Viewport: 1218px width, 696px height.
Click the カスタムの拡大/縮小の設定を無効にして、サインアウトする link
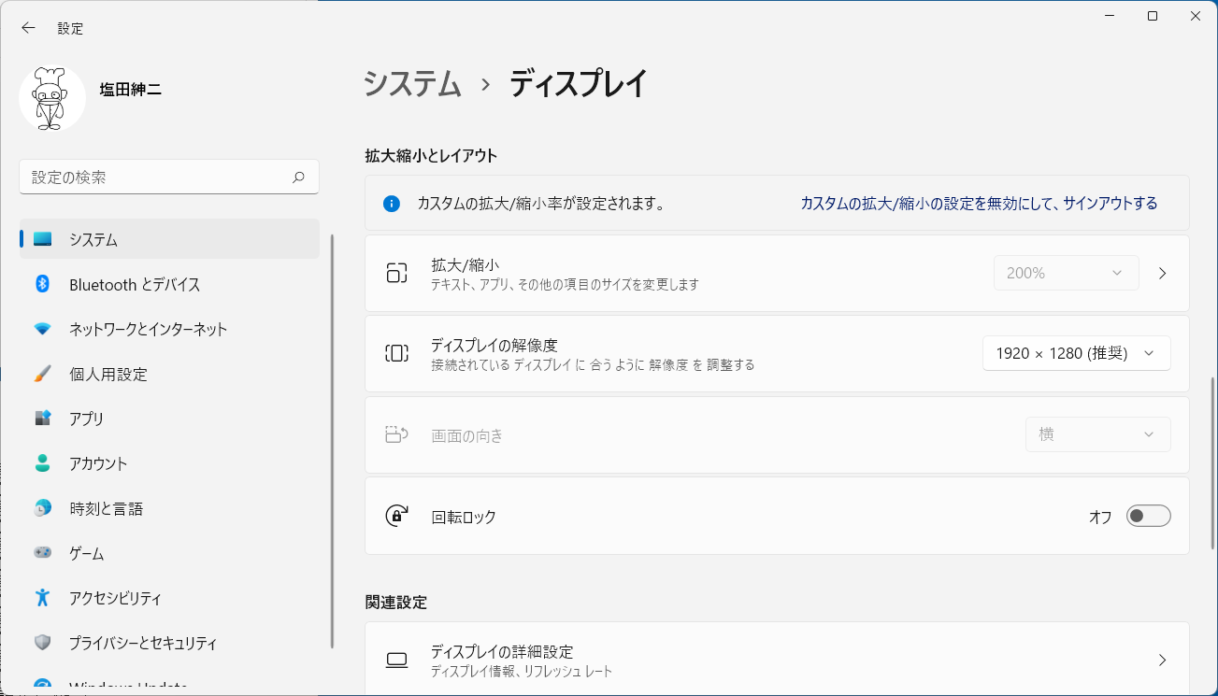point(979,203)
